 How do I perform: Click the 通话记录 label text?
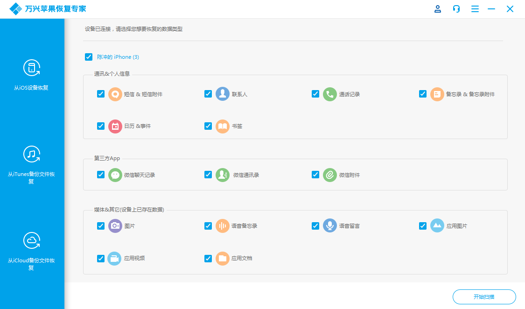[350, 94]
